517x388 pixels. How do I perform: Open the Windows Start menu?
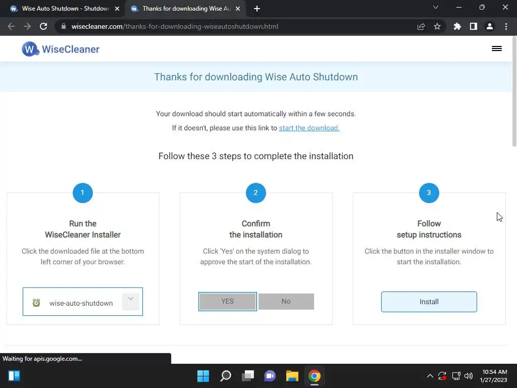[203, 376]
